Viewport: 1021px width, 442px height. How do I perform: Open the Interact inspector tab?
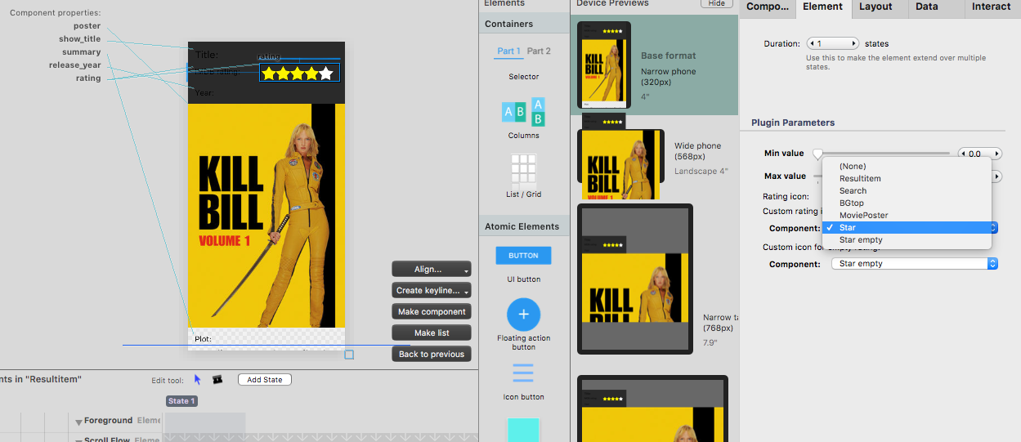pos(992,7)
